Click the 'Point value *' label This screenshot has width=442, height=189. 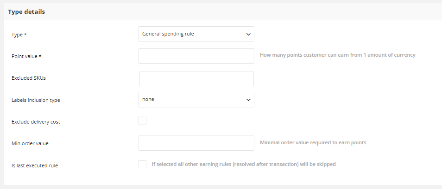[x=26, y=56]
